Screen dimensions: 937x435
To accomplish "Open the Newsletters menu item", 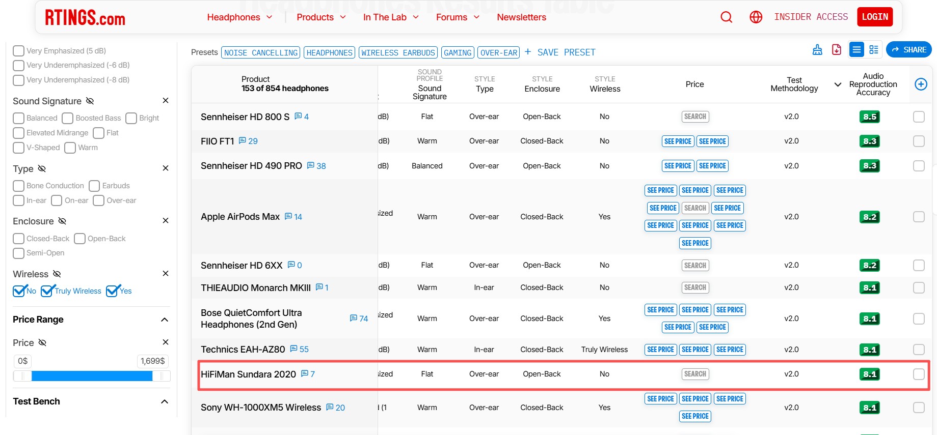I will pyautogui.click(x=521, y=17).
